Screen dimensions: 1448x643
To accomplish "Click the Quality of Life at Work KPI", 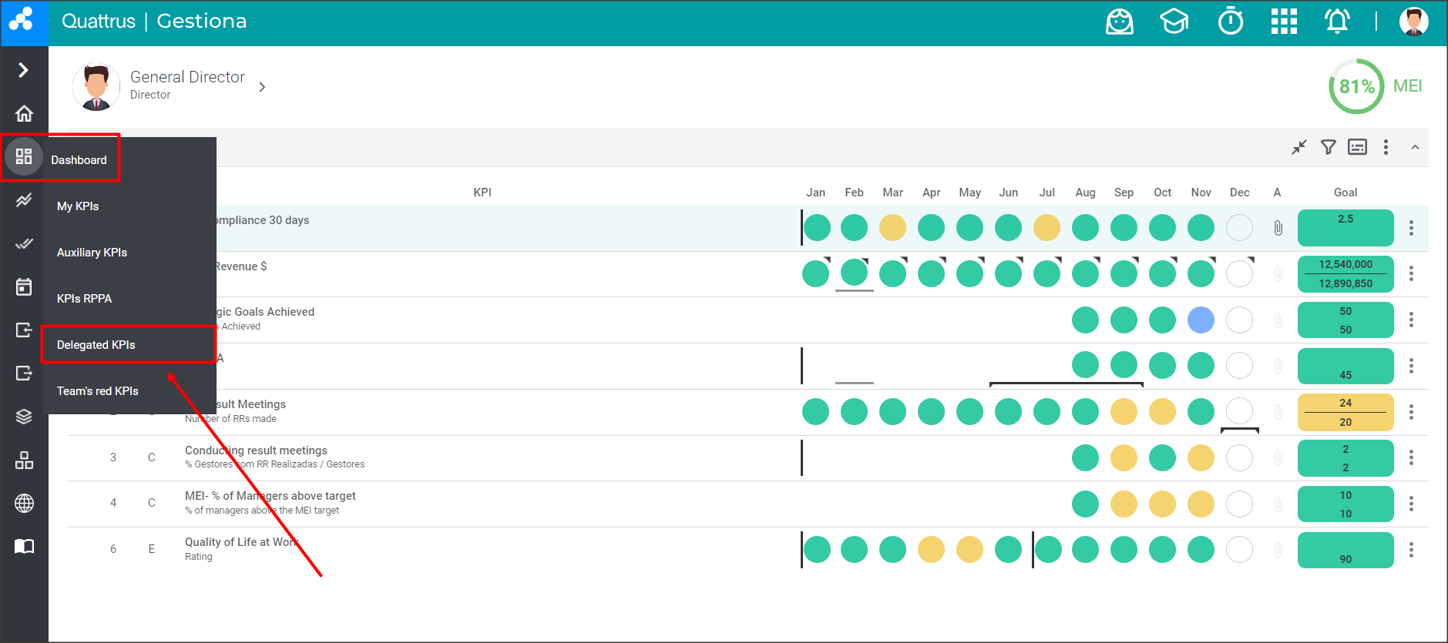I will click(x=240, y=542).
